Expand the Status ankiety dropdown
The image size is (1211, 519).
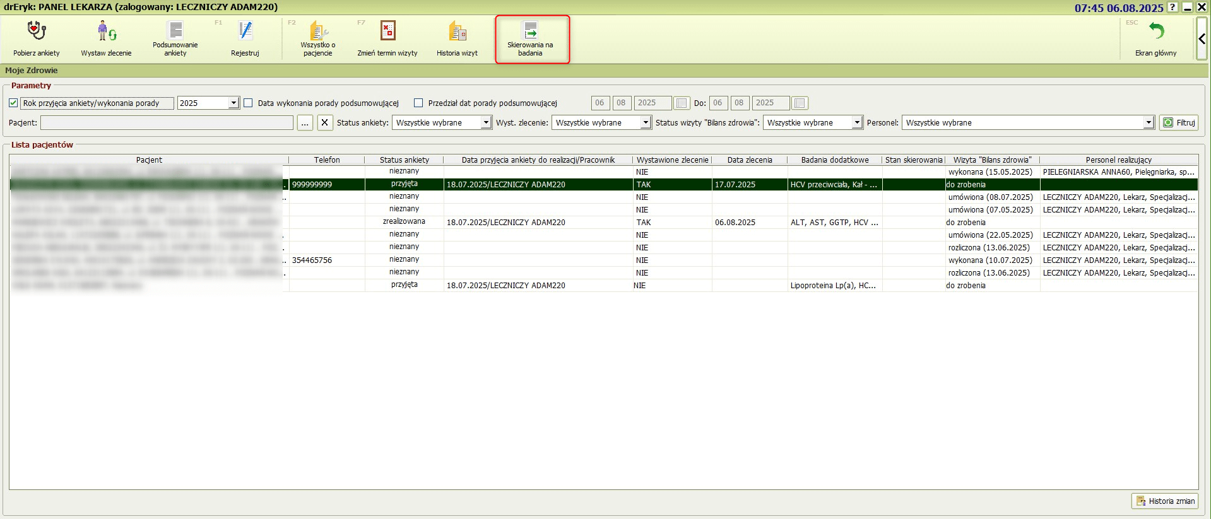[486, 123]
